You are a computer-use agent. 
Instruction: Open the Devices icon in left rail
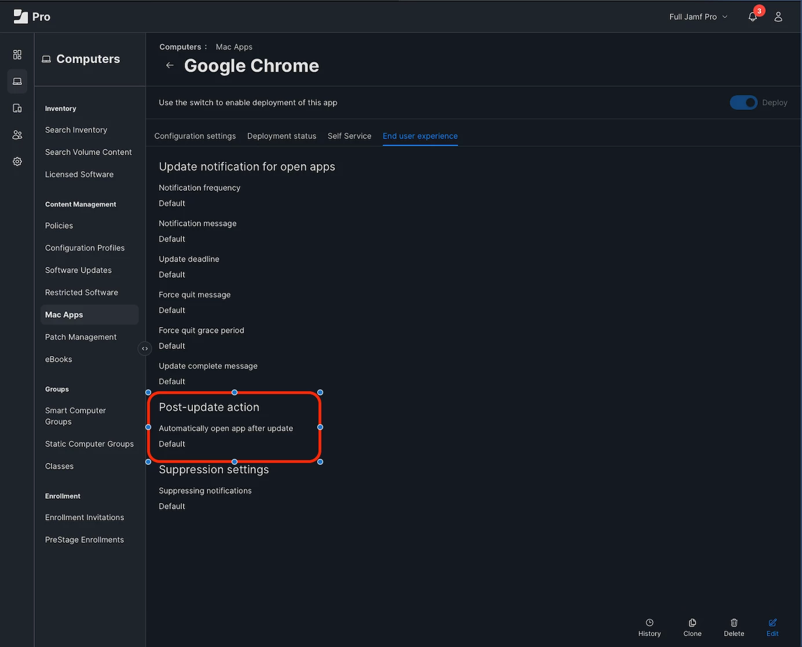[17, 108]
